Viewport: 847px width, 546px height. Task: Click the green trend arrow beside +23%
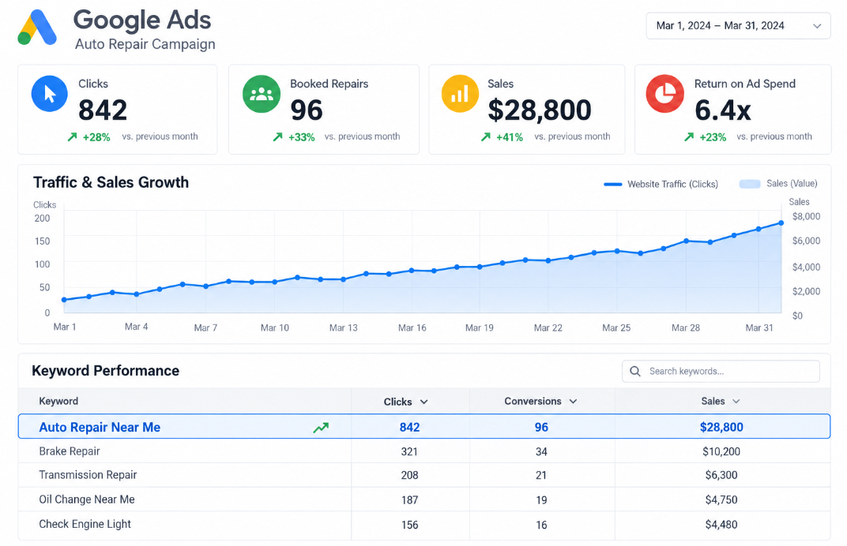689,137
